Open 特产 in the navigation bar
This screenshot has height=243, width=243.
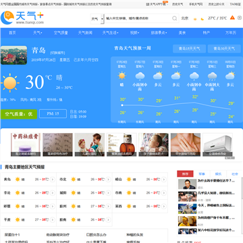[207, 33]
